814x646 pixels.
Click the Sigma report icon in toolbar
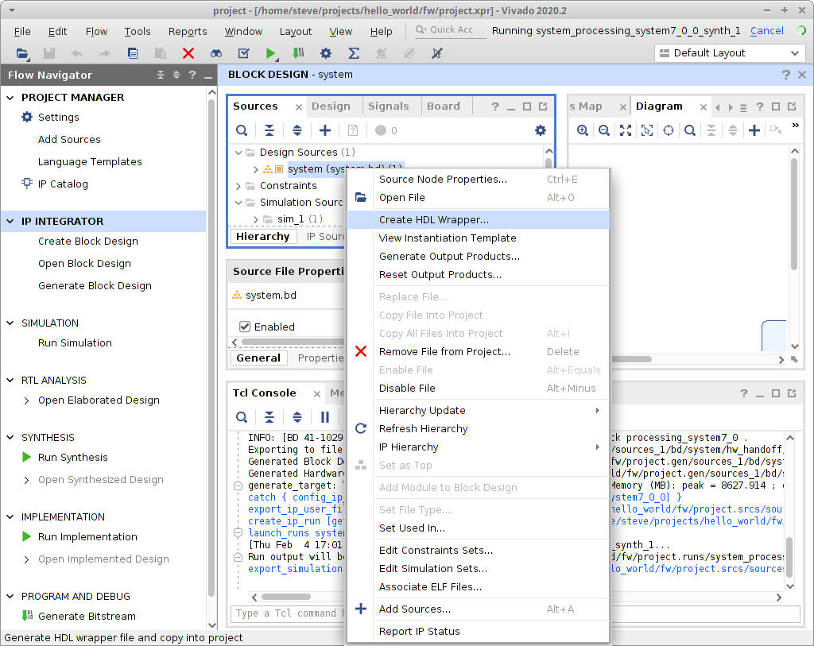pos(354,53)
